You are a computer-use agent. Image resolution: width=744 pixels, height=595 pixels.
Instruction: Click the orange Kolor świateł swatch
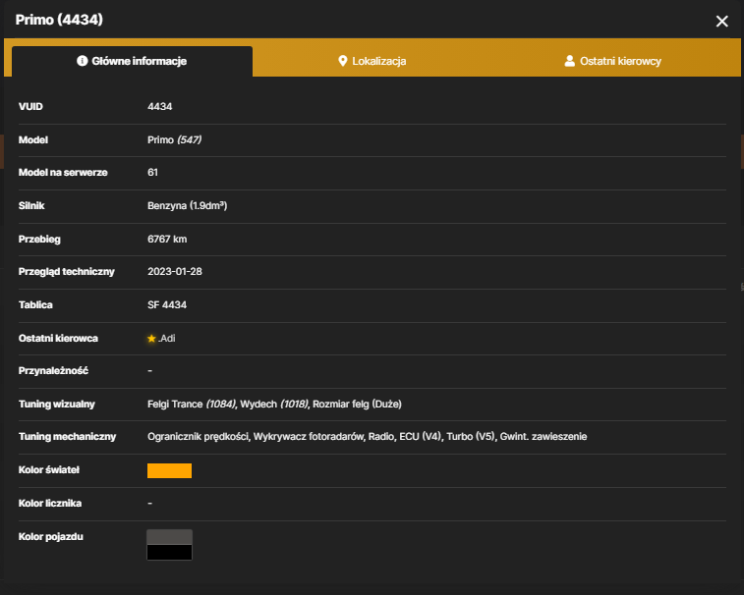tap(169, 470)
